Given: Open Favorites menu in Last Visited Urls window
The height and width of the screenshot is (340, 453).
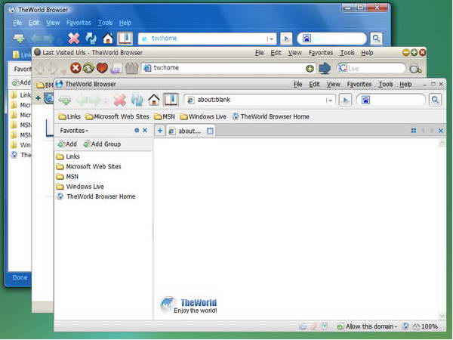Looking at the screenshot, I should point(321,53).
